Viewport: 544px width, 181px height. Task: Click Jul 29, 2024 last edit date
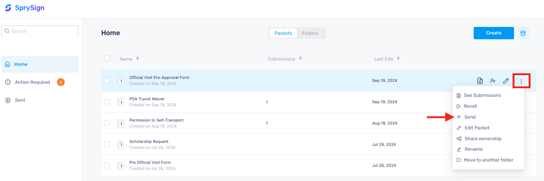(384, 144)
